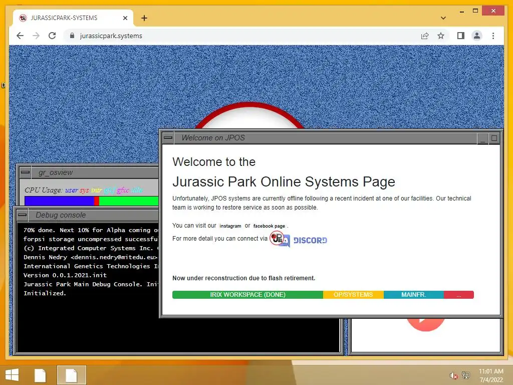
Task: Click the Welcome on JPOS title bar text
Action: coord(213,138)
